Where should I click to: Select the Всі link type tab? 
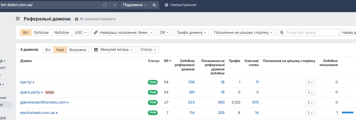pos(26,32)
